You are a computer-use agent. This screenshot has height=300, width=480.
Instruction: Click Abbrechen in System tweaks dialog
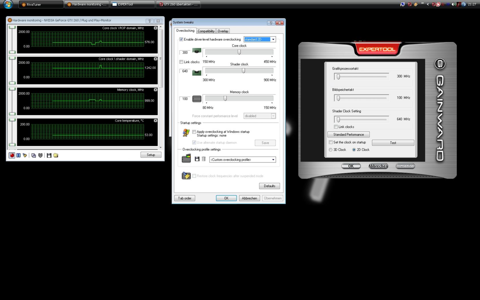[x=249, y=198]
